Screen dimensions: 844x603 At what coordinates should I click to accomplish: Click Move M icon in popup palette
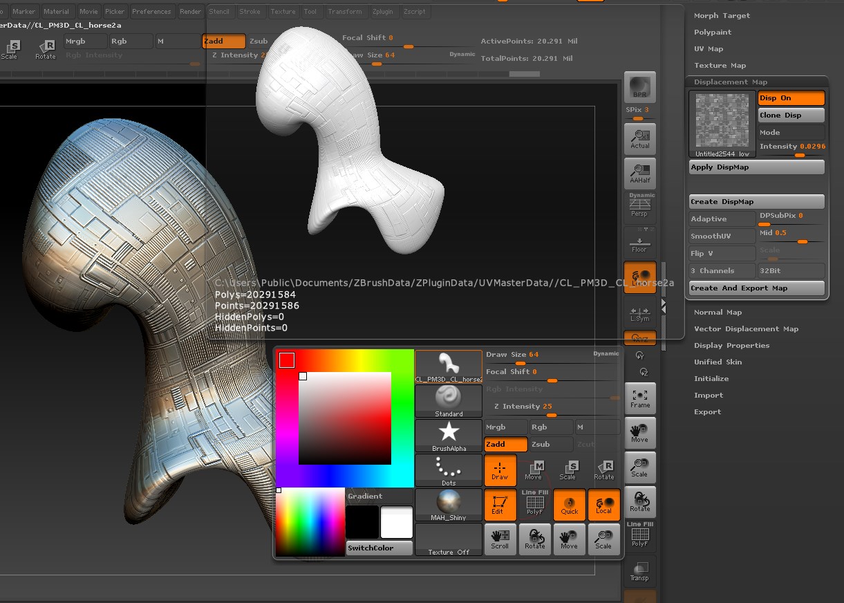534,470
